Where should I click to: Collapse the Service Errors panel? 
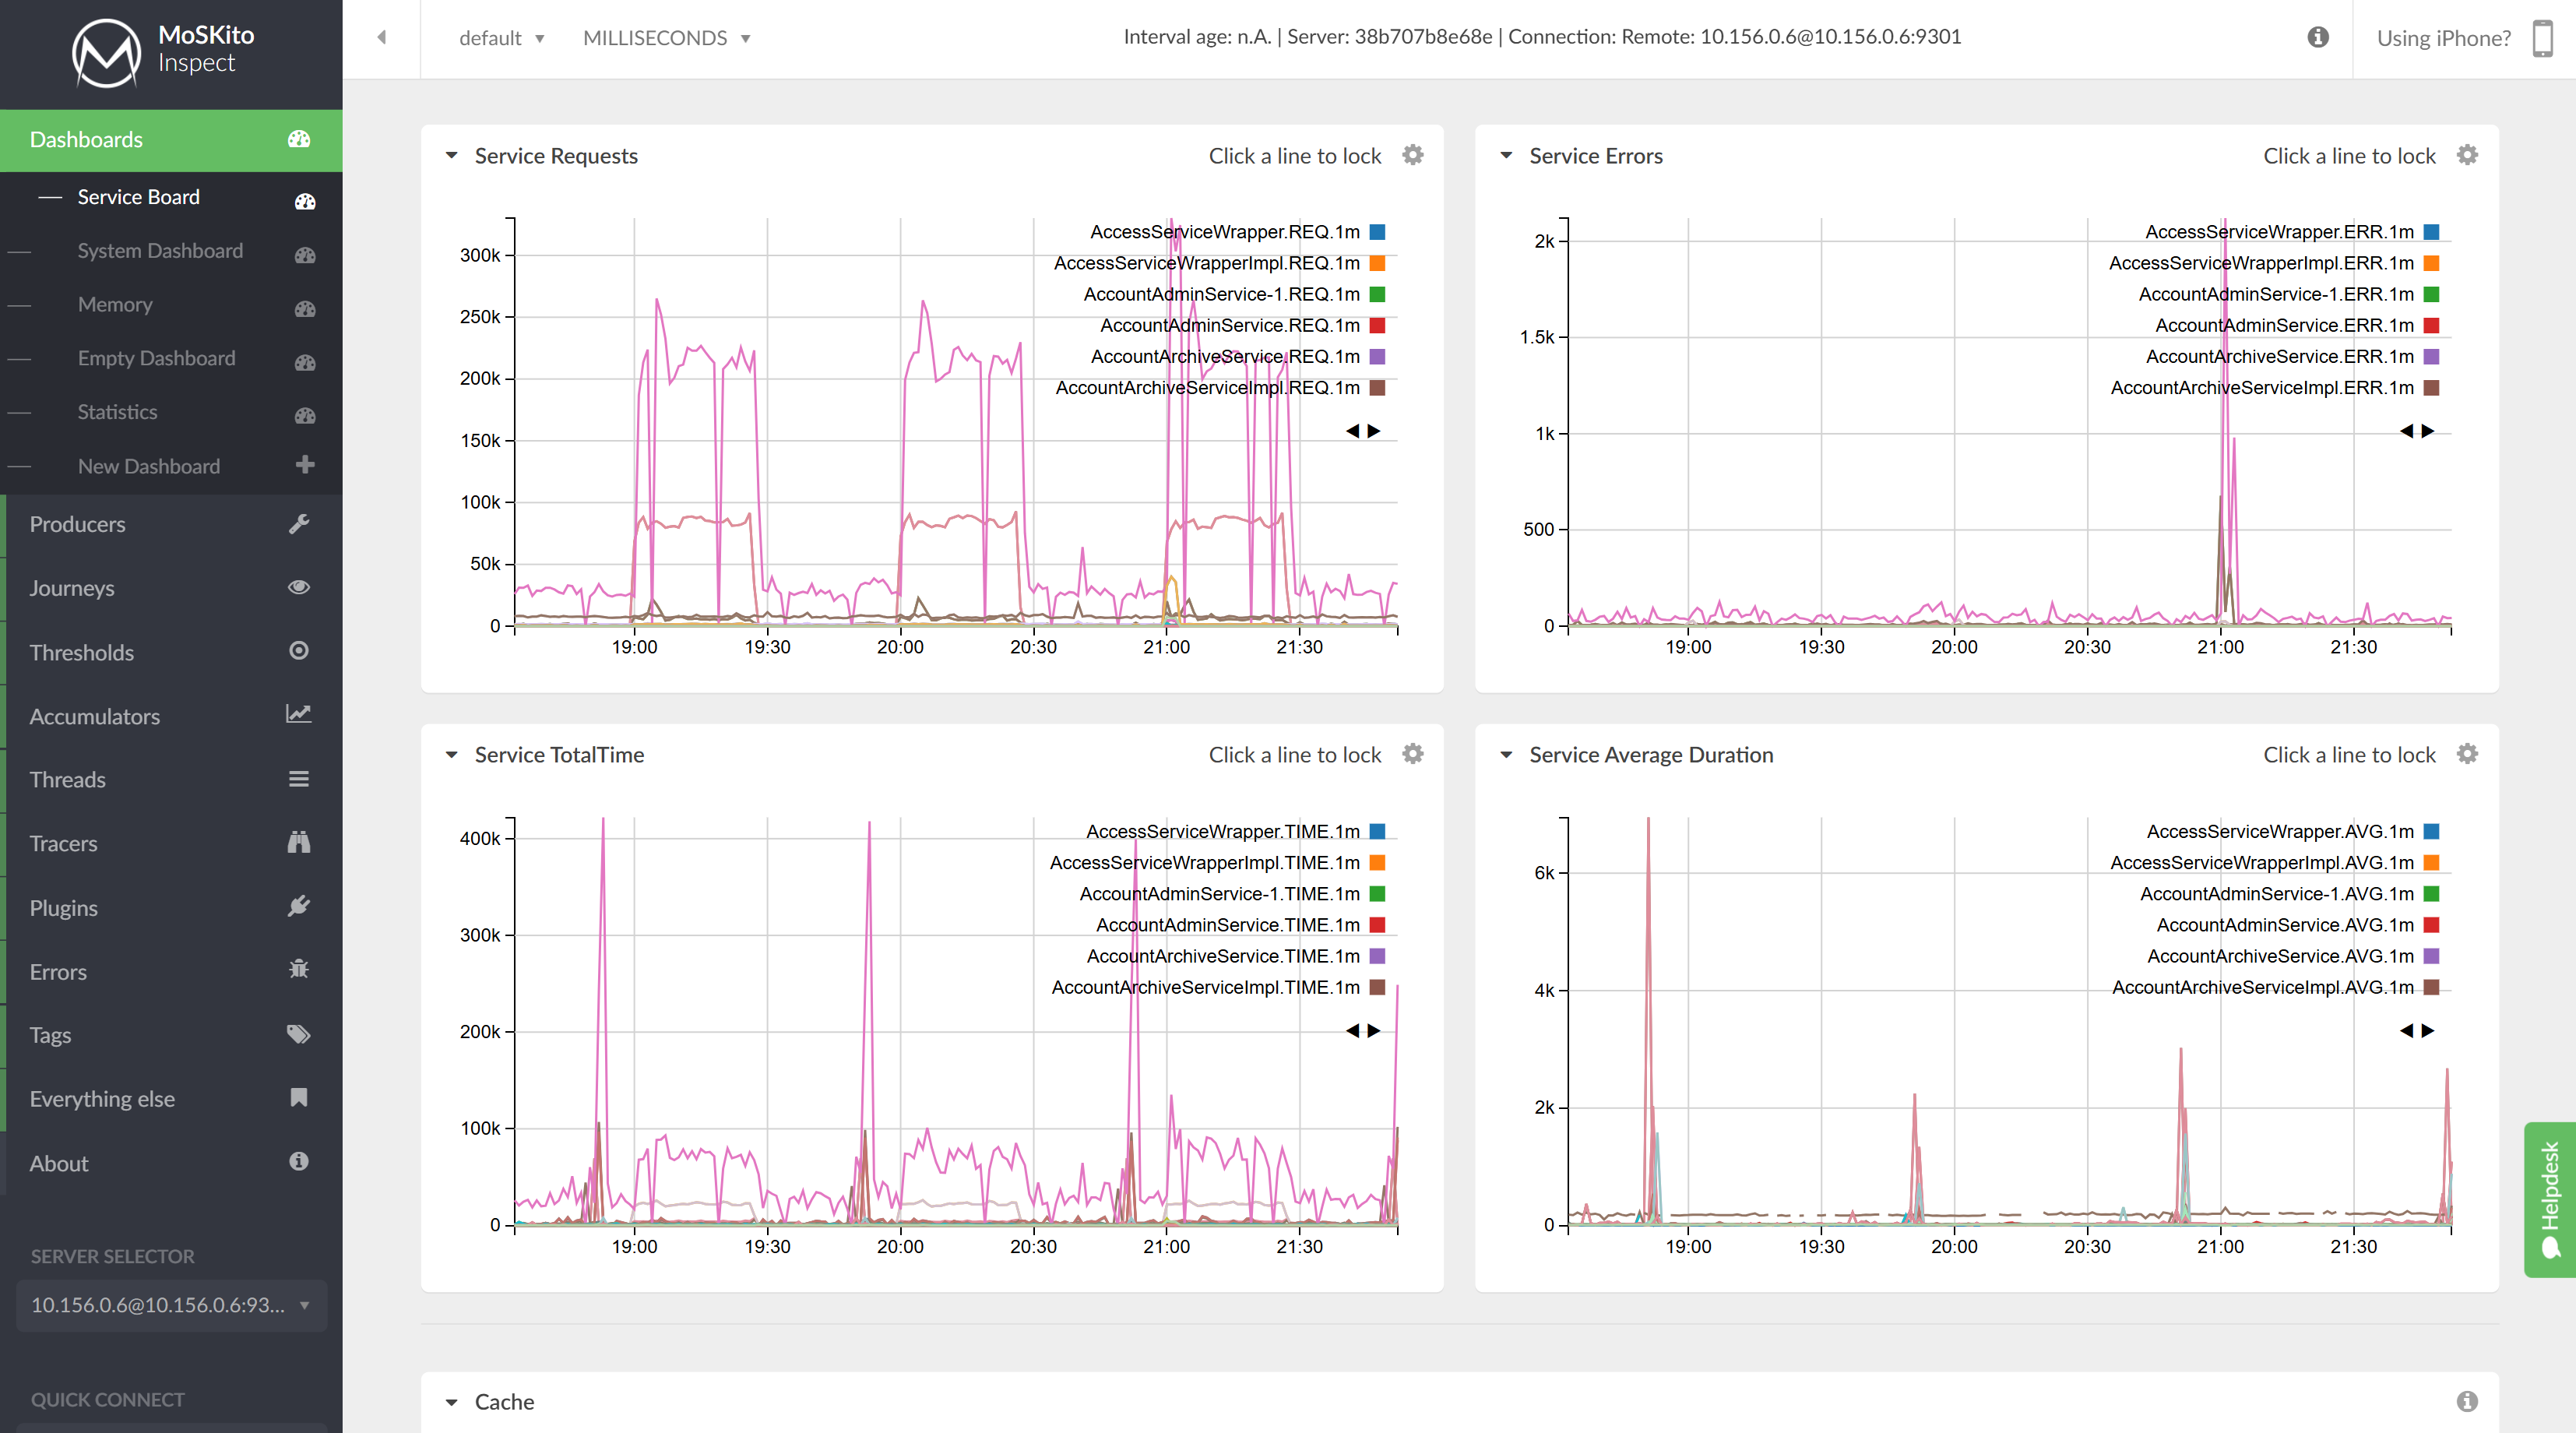point(1507,156)
